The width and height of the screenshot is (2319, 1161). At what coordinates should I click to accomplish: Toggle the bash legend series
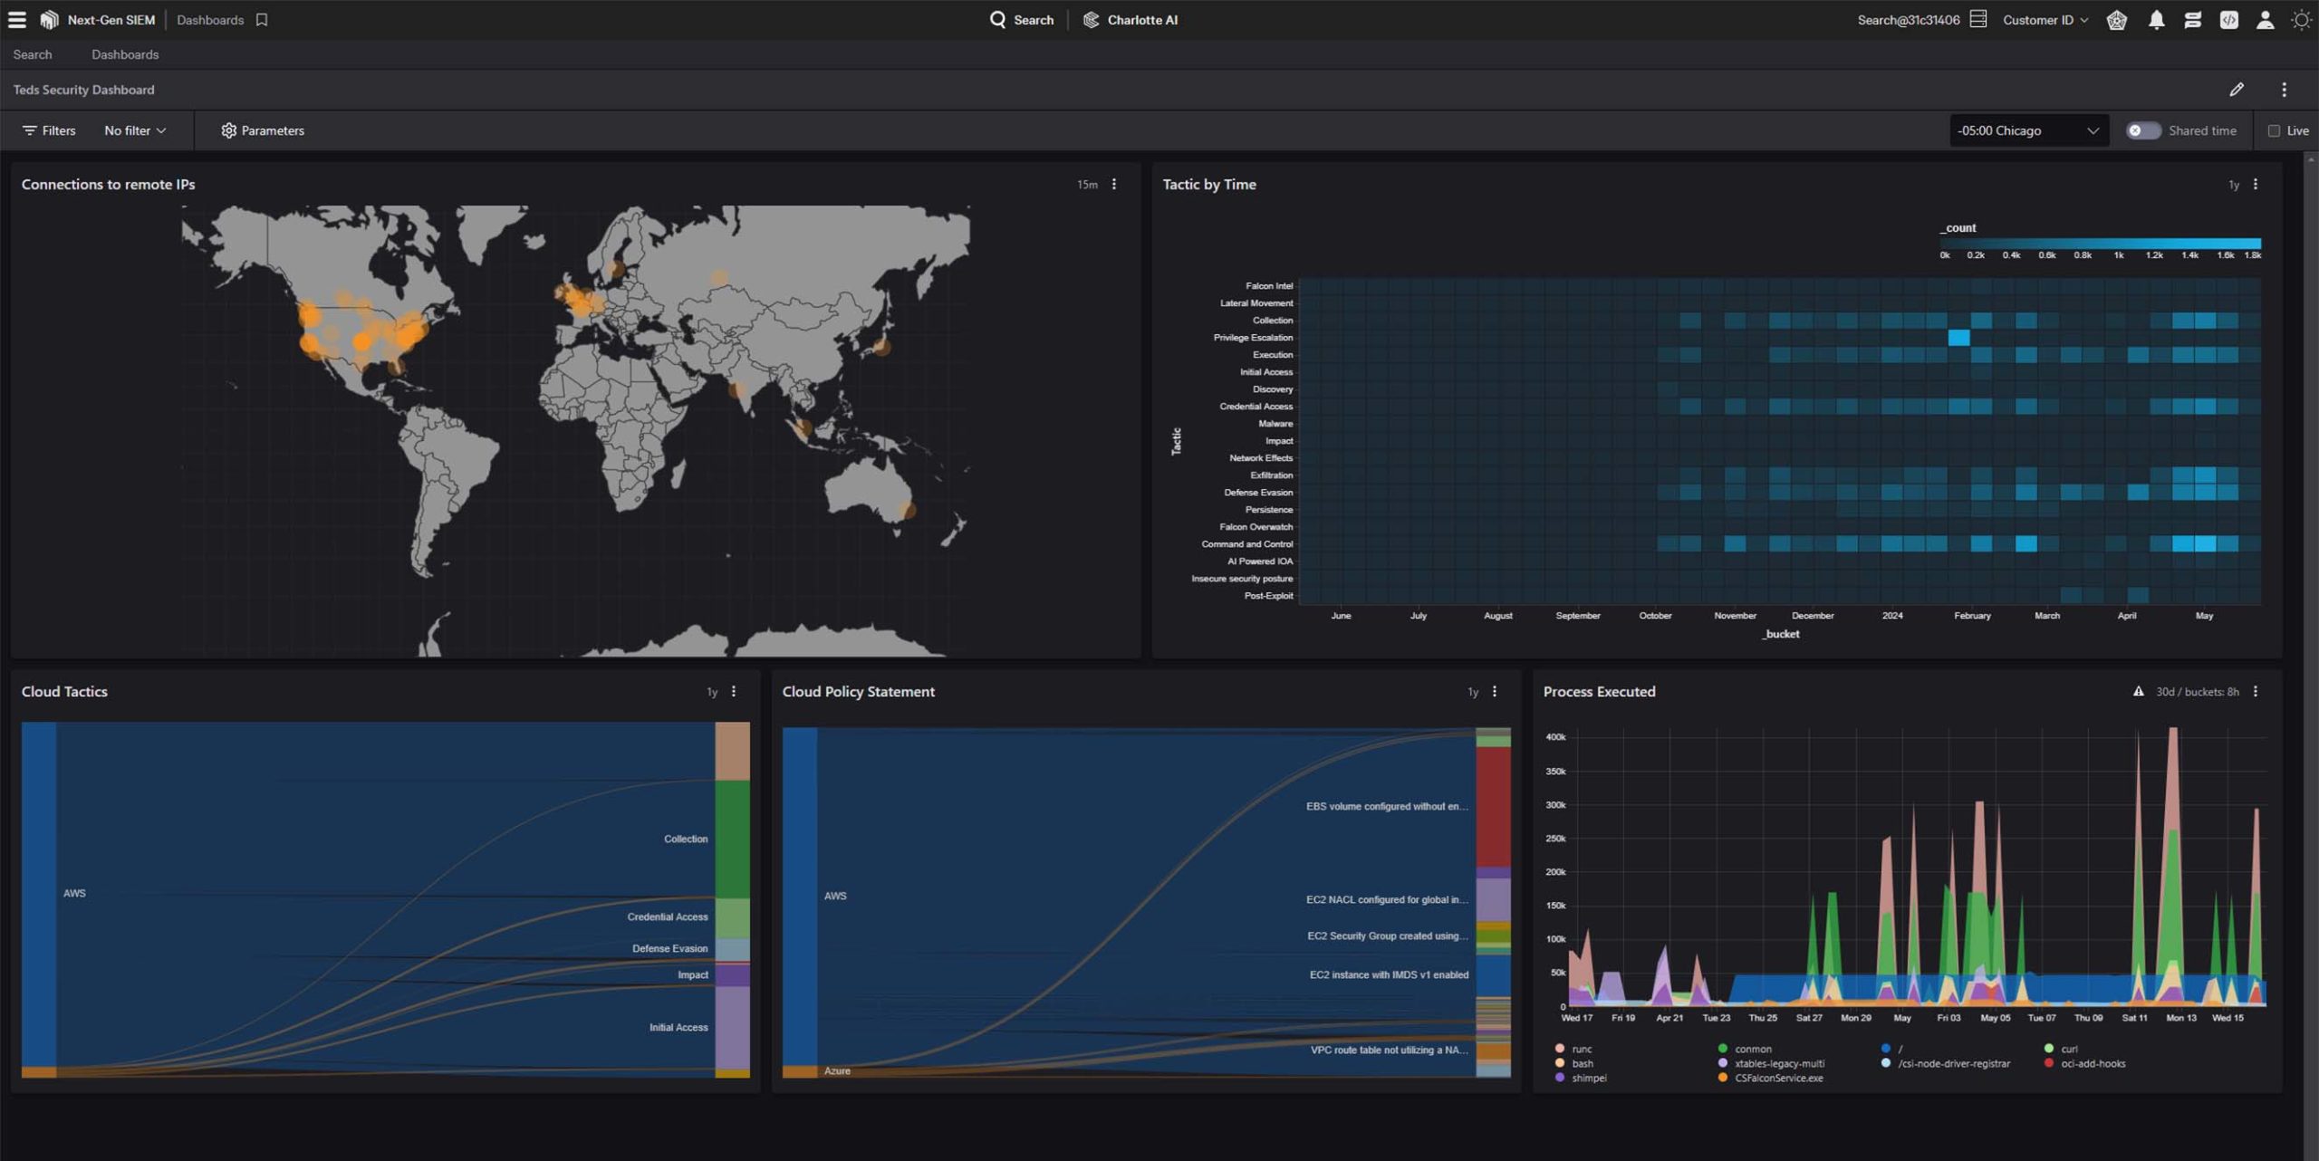pyautogui.click(x=1574, y=1063)
